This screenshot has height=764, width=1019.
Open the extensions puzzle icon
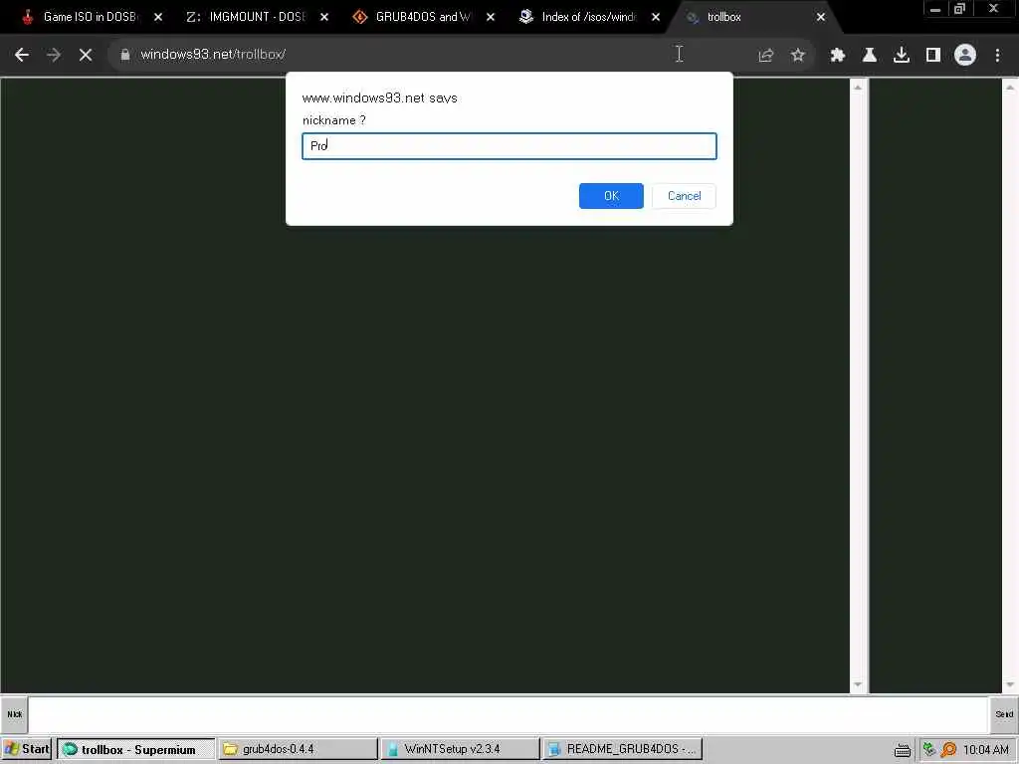[x=838, y=56]
